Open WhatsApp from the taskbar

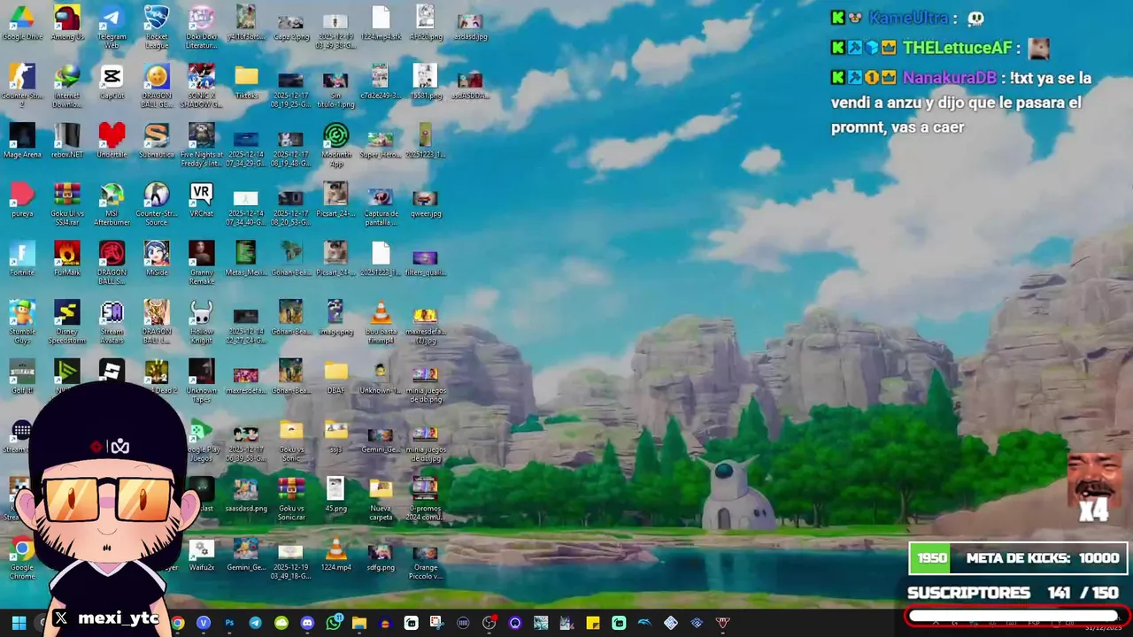pos(334,623)
